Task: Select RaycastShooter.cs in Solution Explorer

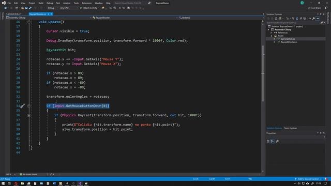Action: 289,42
